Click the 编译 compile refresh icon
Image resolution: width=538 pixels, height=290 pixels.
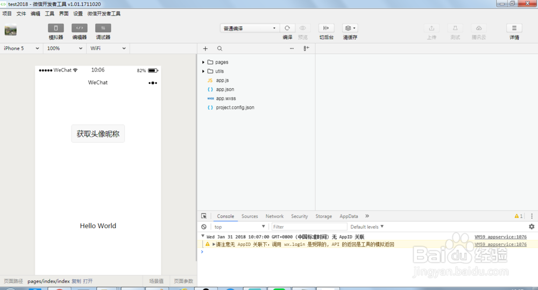coord(287,28)
